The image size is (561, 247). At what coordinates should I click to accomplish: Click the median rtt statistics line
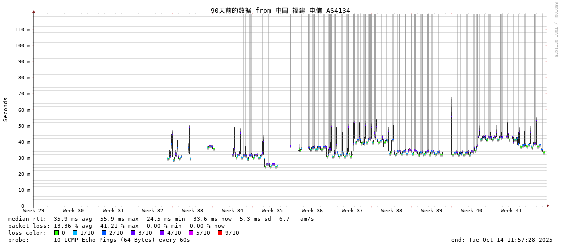(160, 219)
